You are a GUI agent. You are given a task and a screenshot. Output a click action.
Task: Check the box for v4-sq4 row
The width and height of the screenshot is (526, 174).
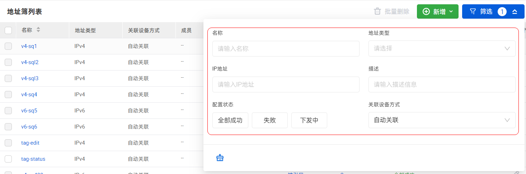tap(8, 95)
